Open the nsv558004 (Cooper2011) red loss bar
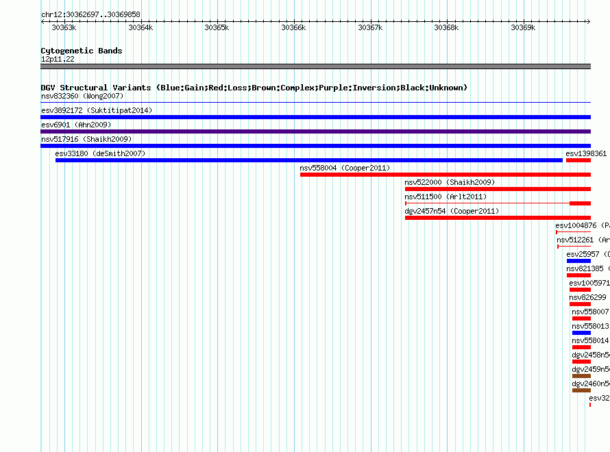The image size is (610, 452). [446, 175]
